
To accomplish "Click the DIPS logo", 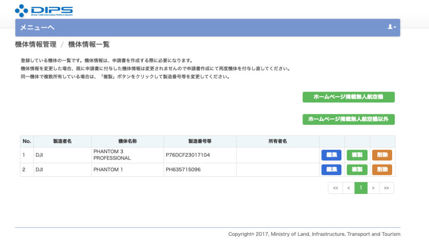I will [44, 10].
